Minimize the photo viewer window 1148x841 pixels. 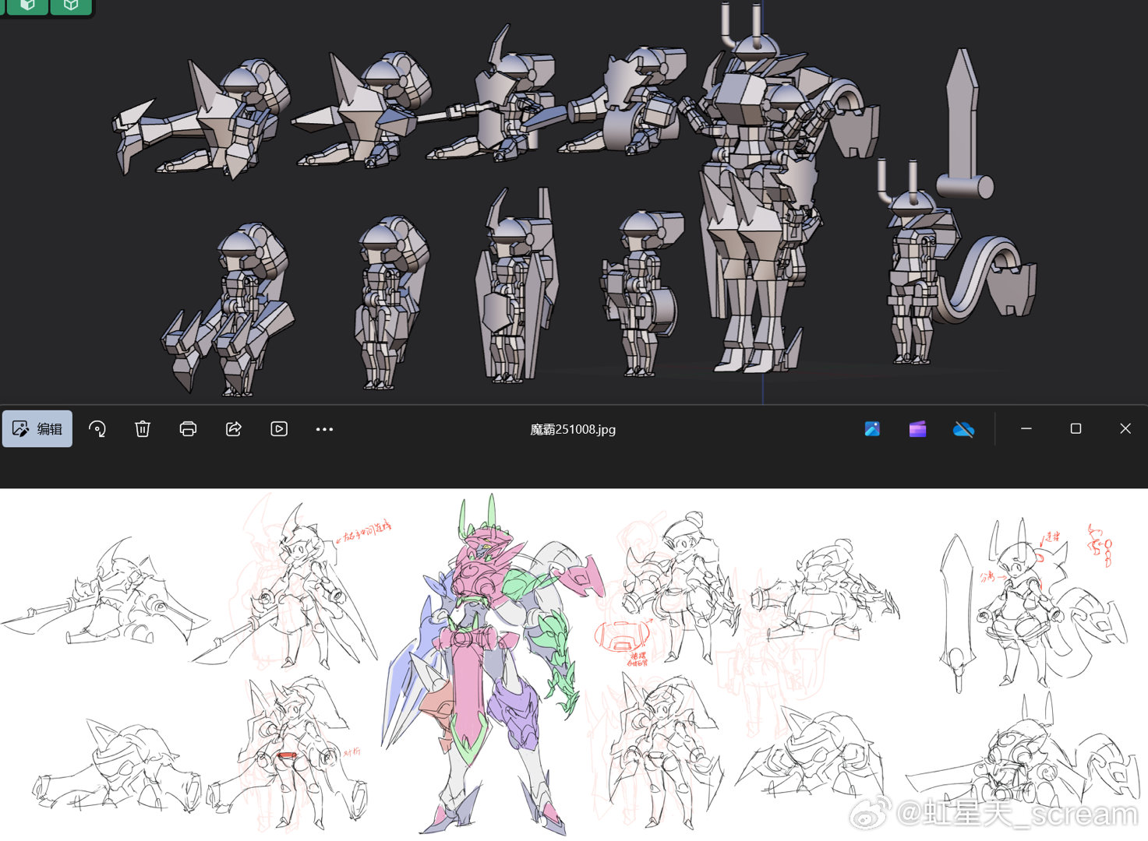pos(1026,429)
